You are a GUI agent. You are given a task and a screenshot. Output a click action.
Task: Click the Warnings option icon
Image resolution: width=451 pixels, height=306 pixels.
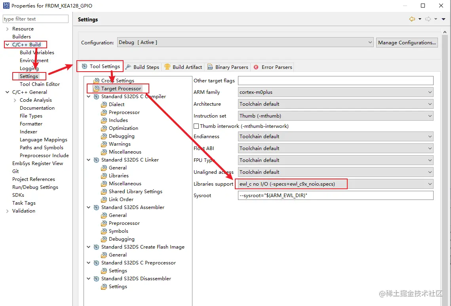pyautogui.click(x=104, y=144)
